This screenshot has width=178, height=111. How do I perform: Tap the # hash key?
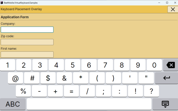pyautogui.click(x=32, y=78)
